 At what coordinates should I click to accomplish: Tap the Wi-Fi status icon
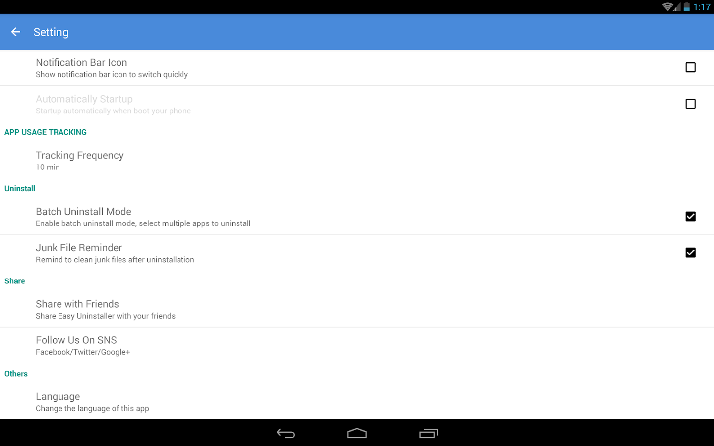coord(667,7)
